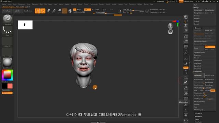
Task: Click the head orientation camera widget
Action: [170, 29]
